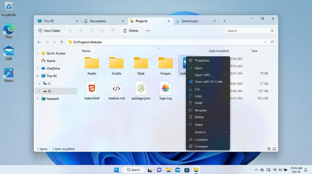Collapse the This PC tree node
This screenshot has height=174, width=312.
coord(38,76)
